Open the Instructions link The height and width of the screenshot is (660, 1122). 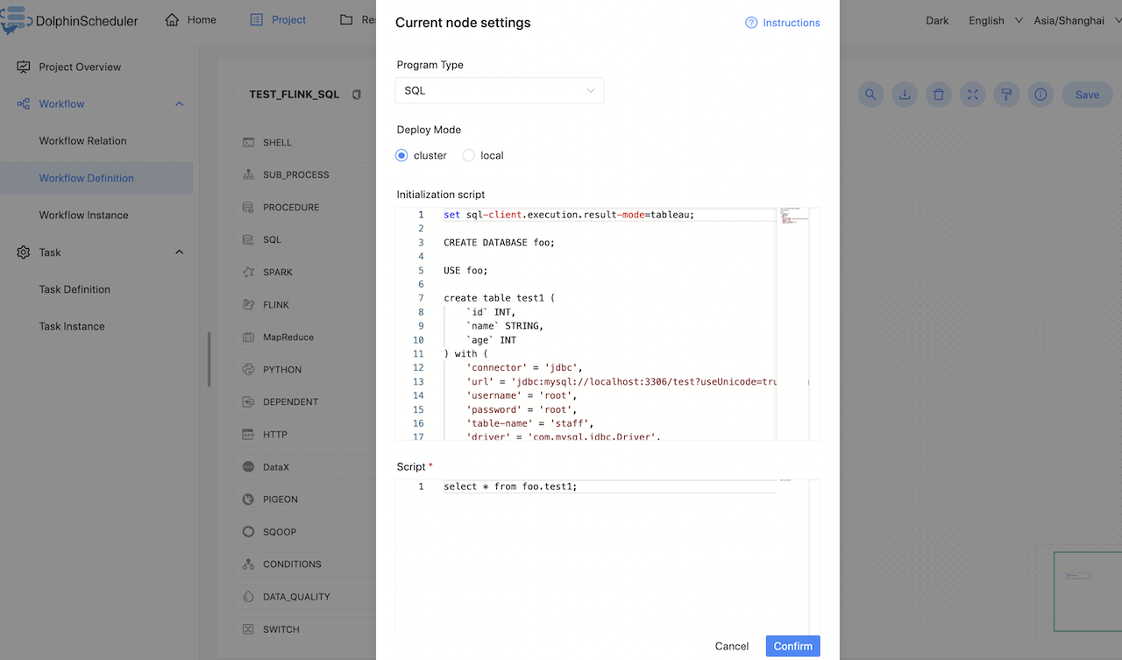(x=792, y=23)
